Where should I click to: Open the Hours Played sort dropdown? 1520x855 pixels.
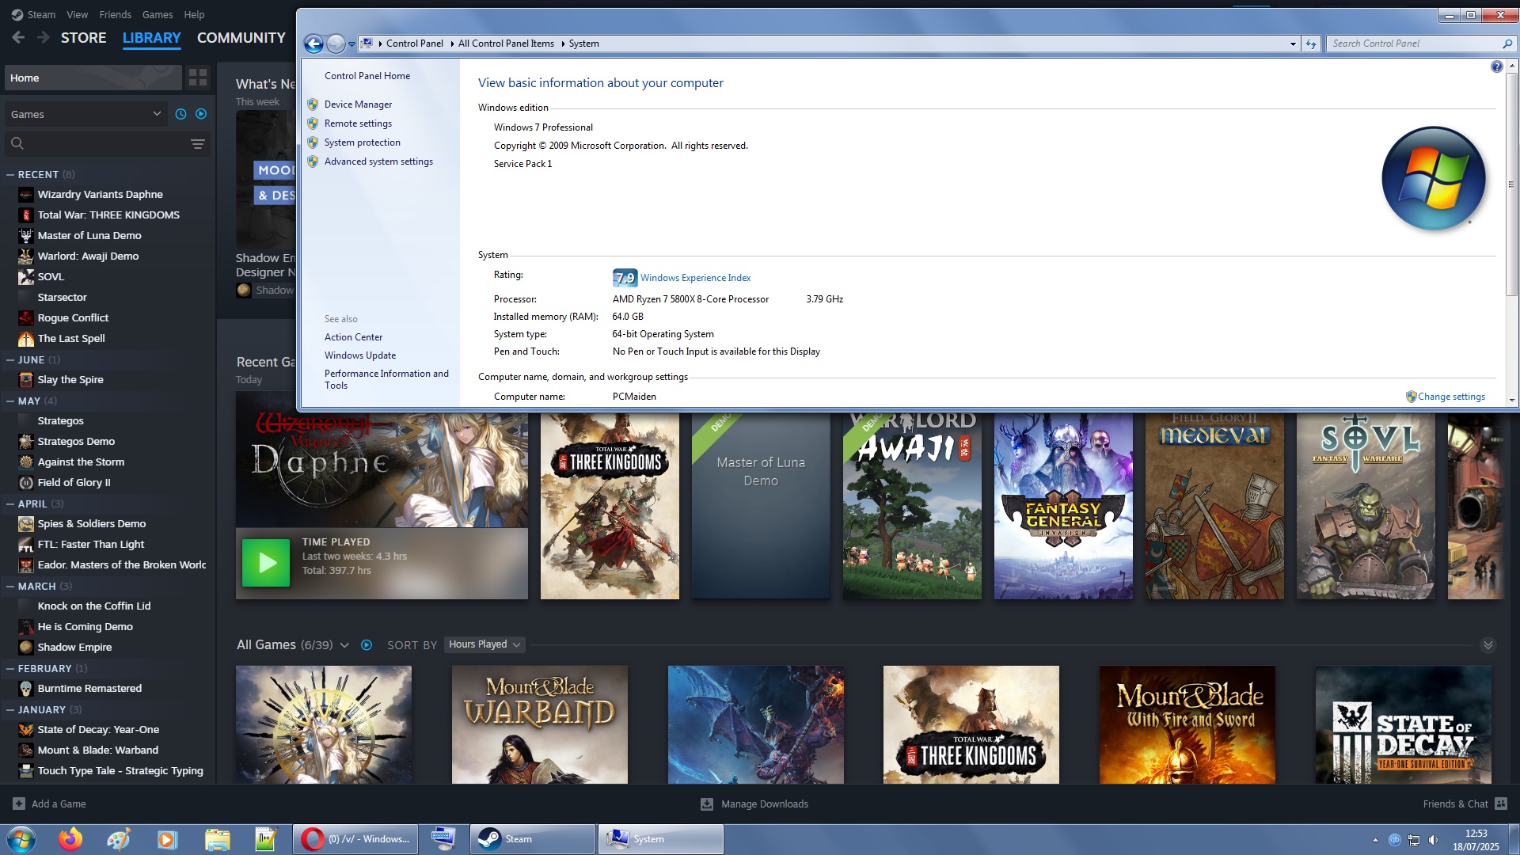pos(484,644)
